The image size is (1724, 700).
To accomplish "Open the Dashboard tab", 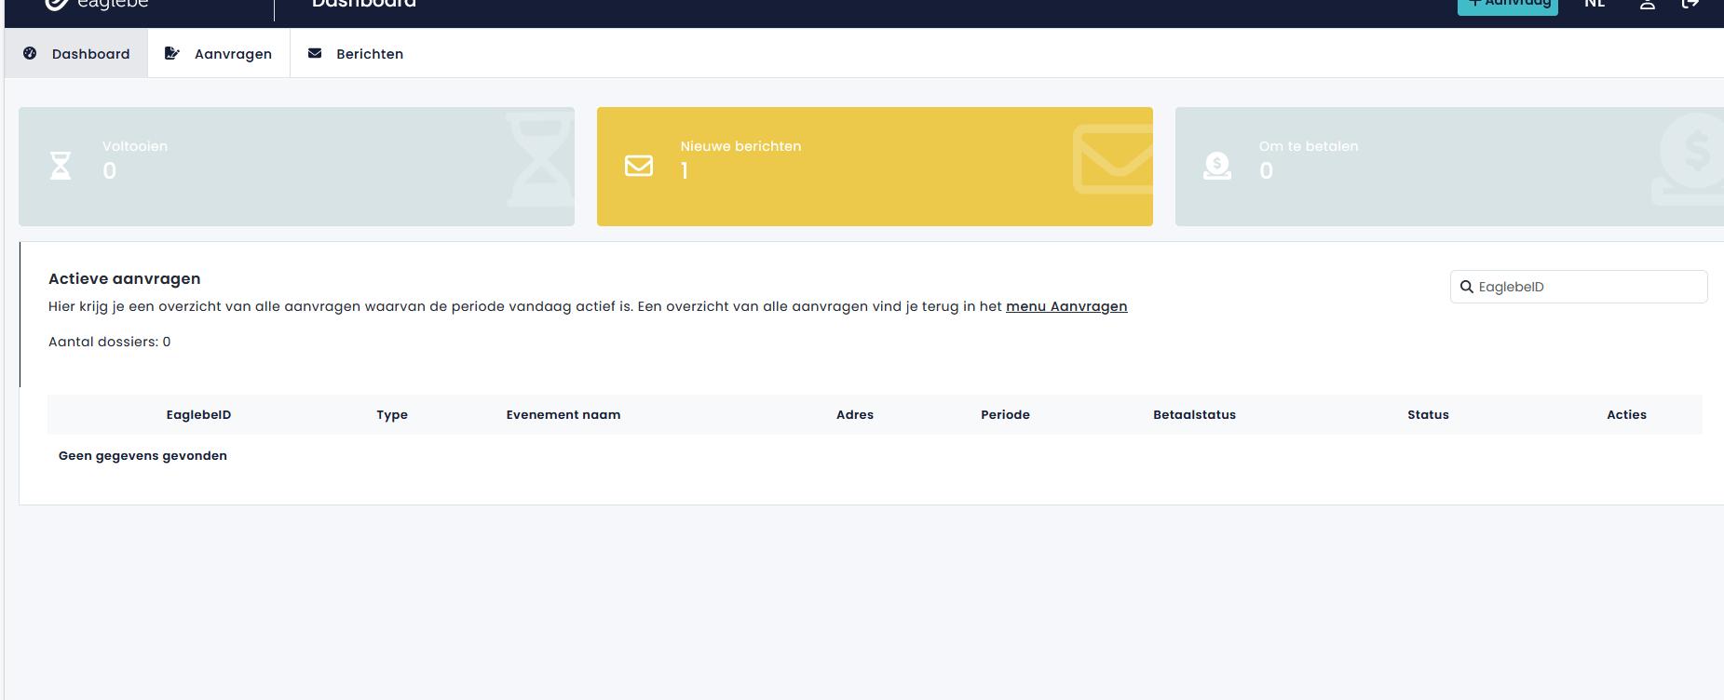I will (x=76, y=54).
